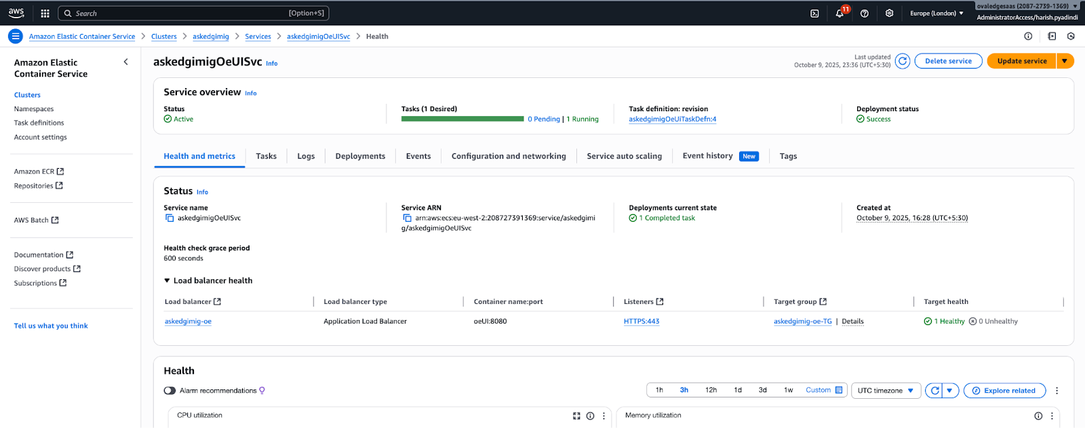Screen dimensions: 1085x428
Task: Open the Tags tab
Action: coord(788,156)
